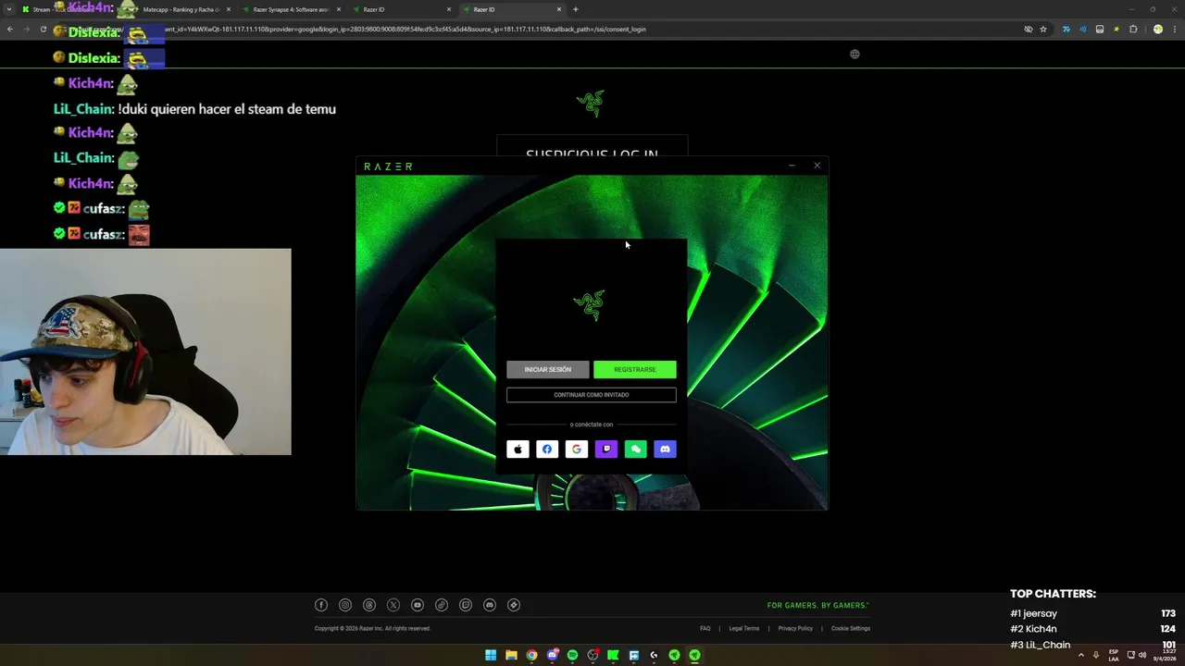Open Discord from the taskbar
Viewport: 1185px width, 666px height.
pyautogui.click(x=552, y=655)
